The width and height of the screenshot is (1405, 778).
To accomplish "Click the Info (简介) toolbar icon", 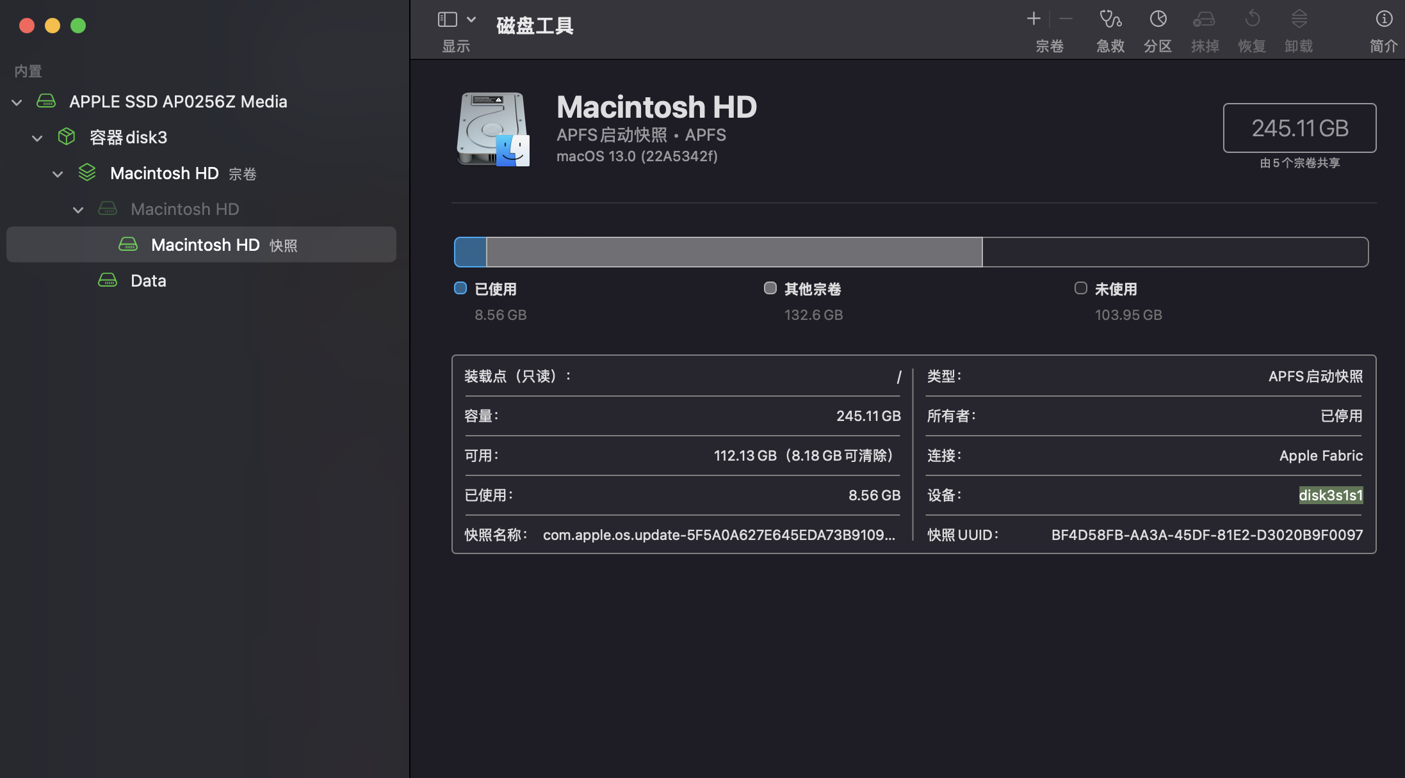I will (1383, 19).
